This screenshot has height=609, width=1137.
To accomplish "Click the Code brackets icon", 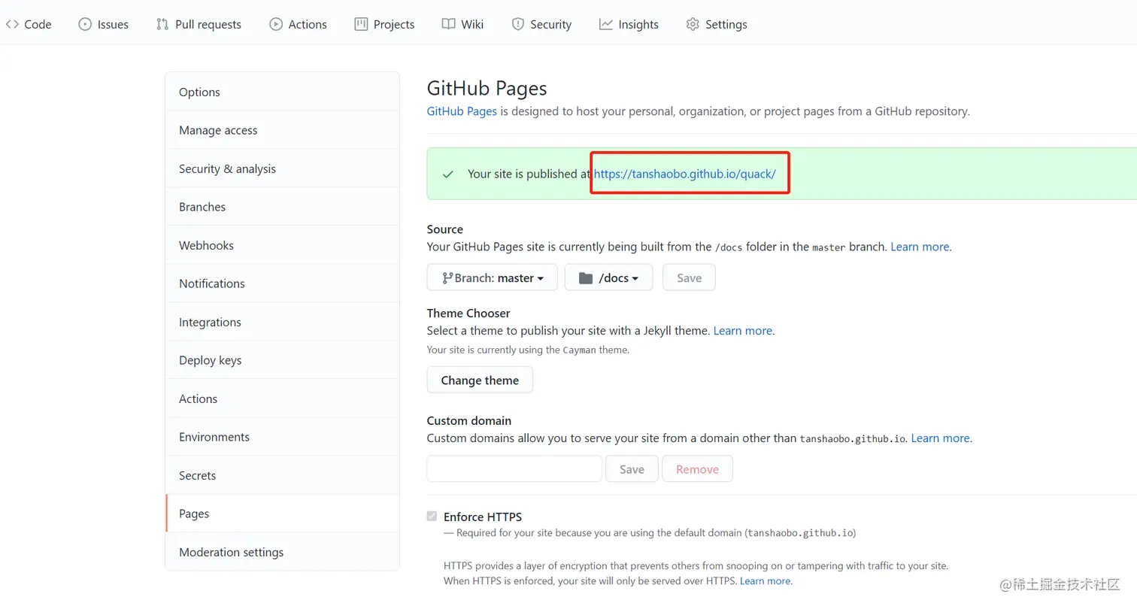I will click(12, 24).
